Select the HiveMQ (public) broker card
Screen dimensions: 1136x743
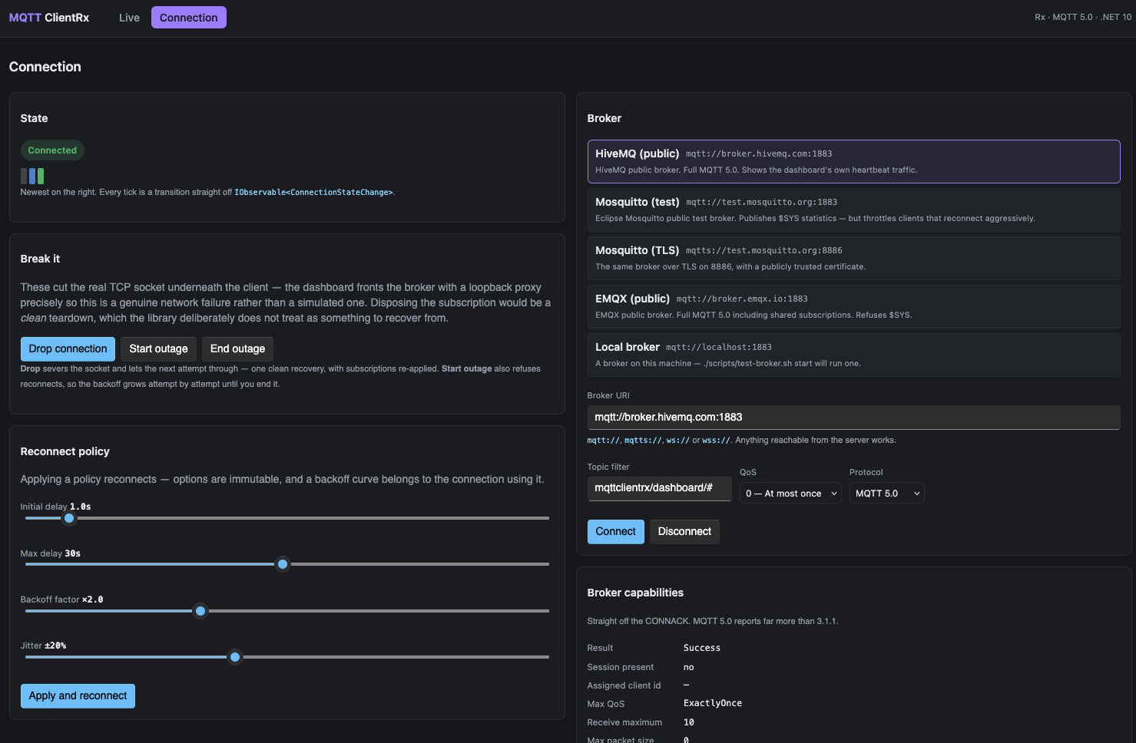853,161
